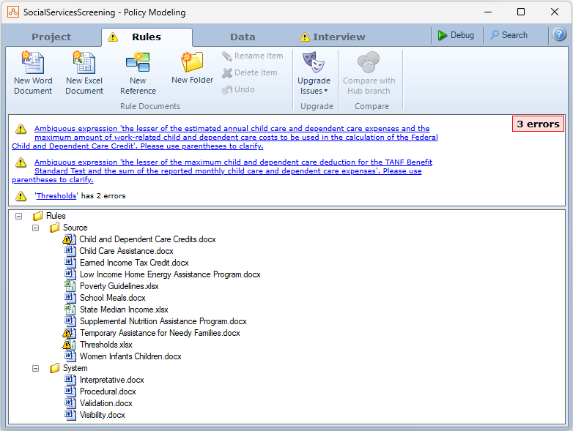
Task: Click Compare with Hub branch
Action: pyautogui.click(x=369, y=72)
